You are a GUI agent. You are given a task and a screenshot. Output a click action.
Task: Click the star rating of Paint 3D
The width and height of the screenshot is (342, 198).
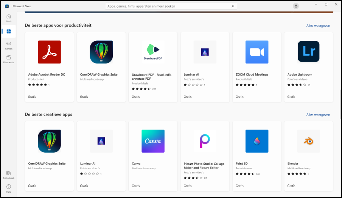pos(245,174)
